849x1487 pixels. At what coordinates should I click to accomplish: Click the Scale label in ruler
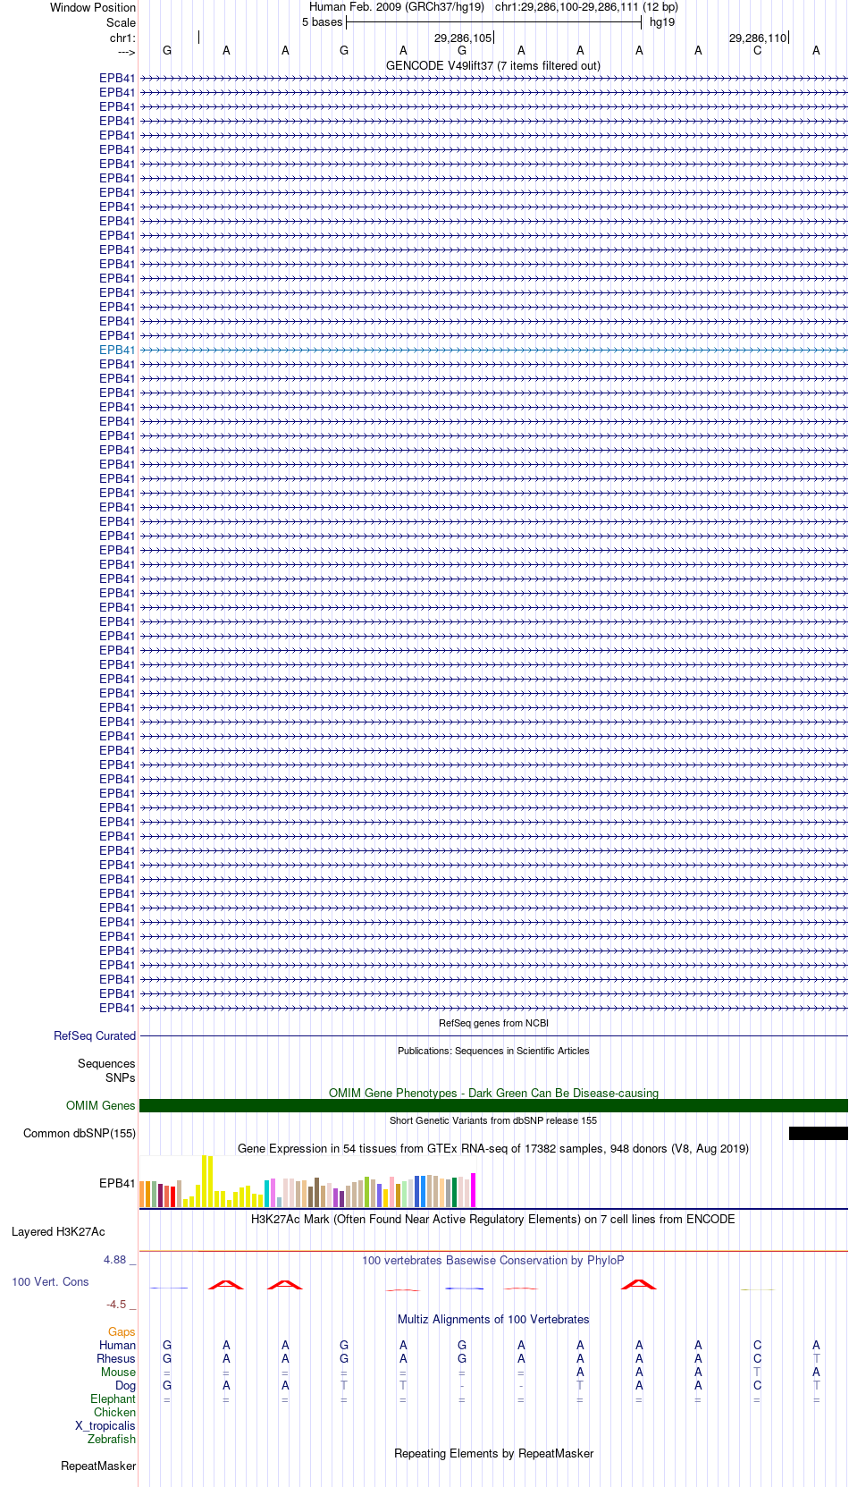click(121, 22)
